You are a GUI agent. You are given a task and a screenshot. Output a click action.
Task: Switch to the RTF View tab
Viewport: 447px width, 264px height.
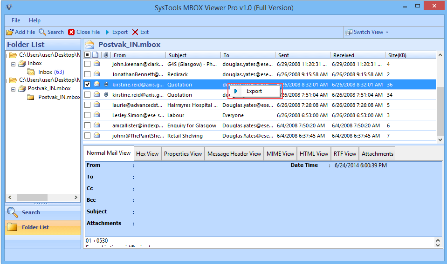tap(344, 154)
